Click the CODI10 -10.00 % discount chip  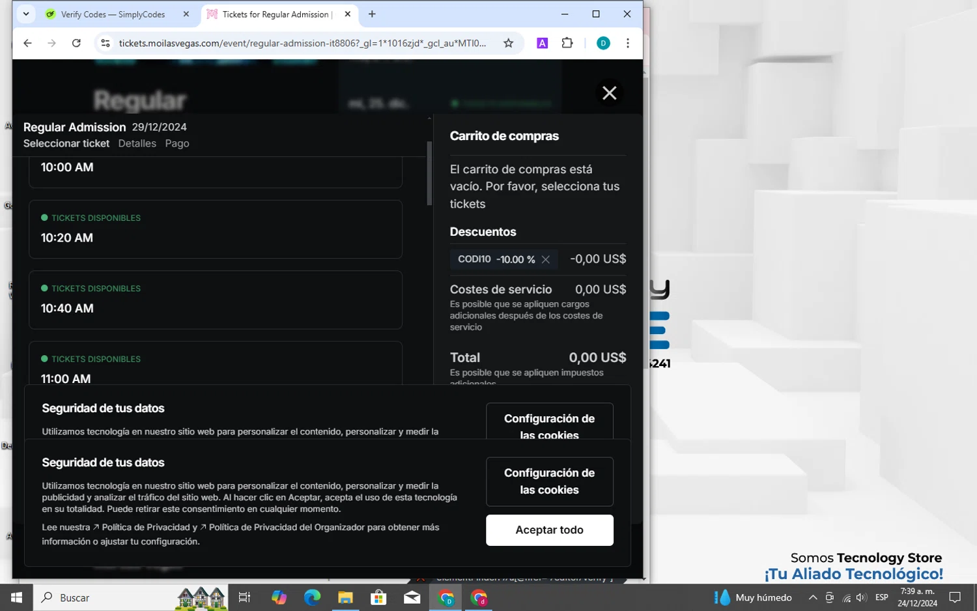click(503, 259)
